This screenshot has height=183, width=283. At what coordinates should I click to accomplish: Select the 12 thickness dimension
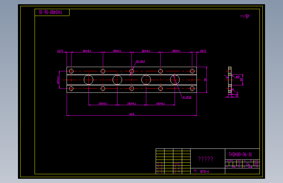click(237, 96)
